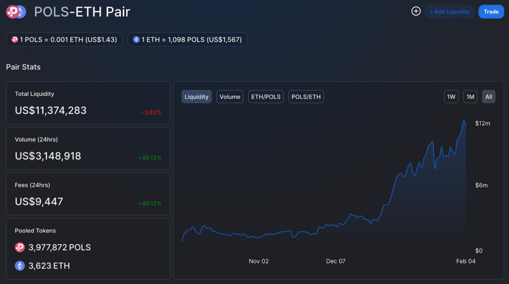Click the POLS icon in Pooled Tokens

pos(20,247)
